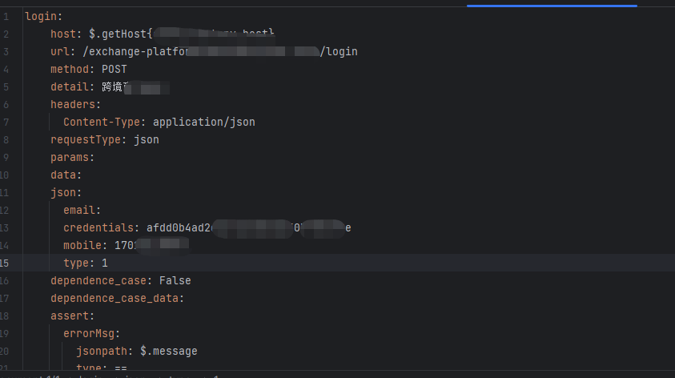
Task: Click the 'headers:' key
Action: coord(75,104)
